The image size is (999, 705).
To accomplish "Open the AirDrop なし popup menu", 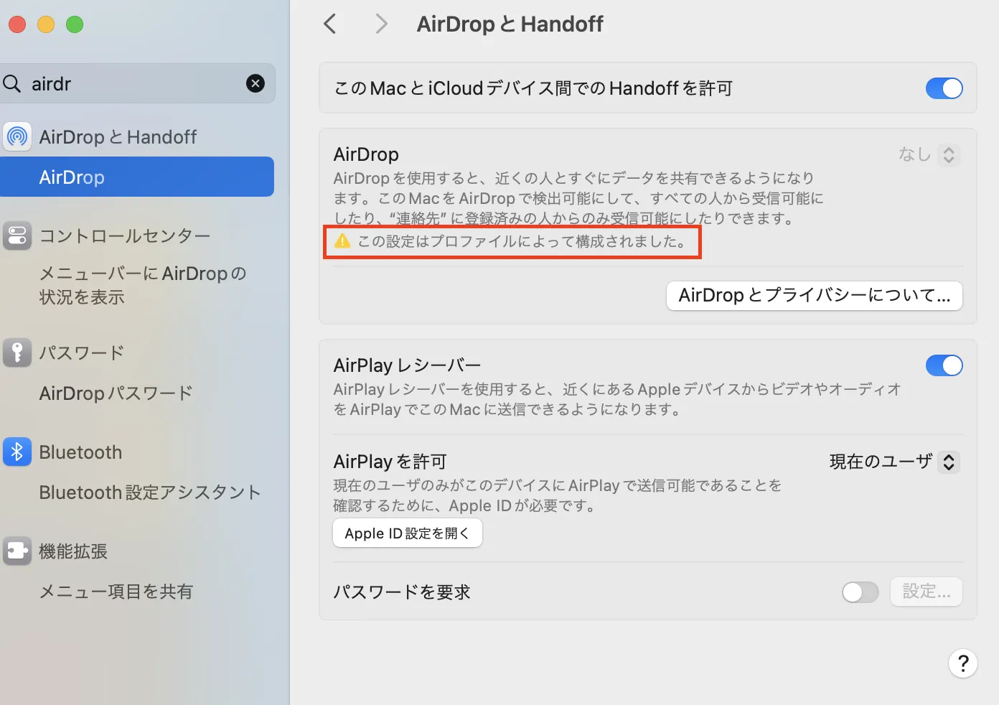I will [929, 154].
